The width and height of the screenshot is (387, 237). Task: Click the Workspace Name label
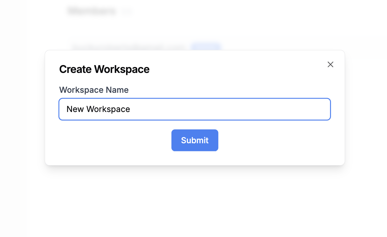pos(93,90)
